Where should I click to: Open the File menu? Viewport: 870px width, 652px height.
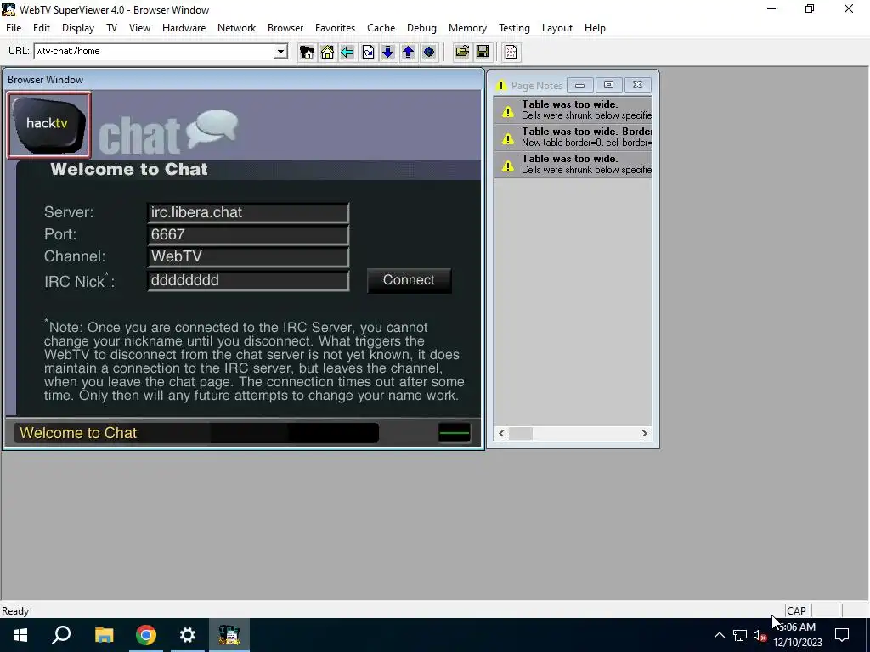click(x=14, y=28)
